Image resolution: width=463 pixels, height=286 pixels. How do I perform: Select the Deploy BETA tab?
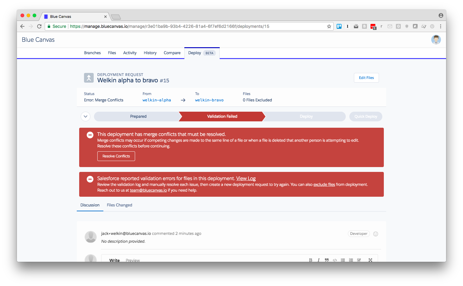[x=202, y=53]
